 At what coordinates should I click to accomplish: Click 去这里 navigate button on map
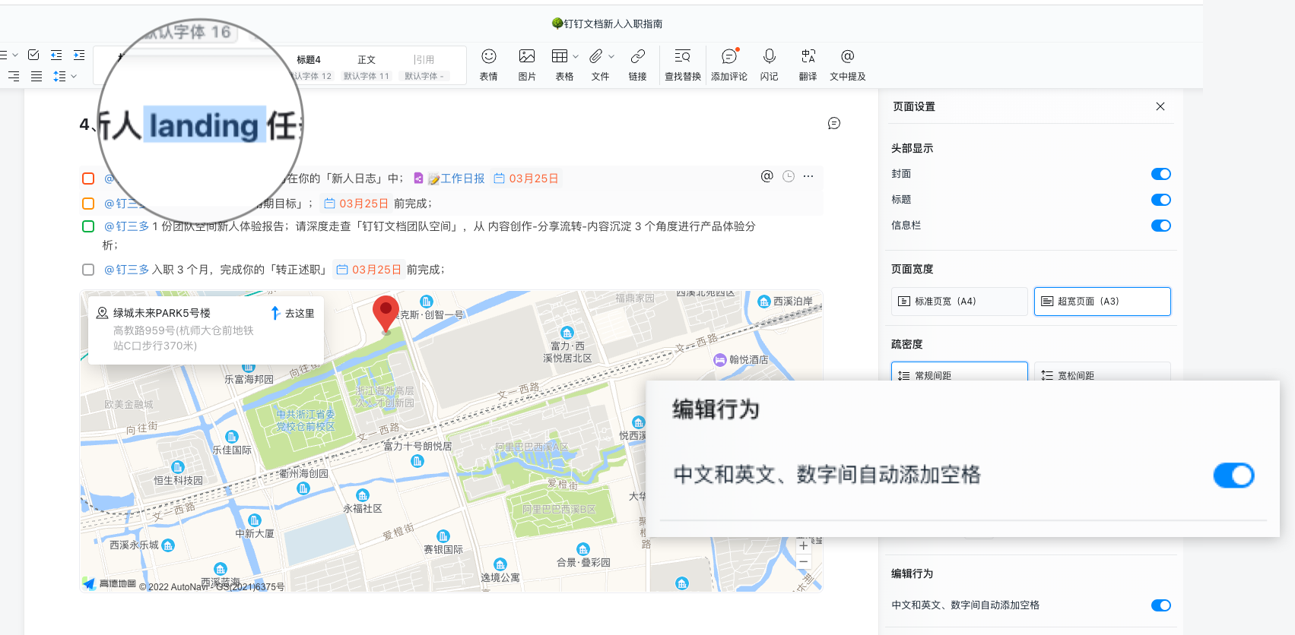(x=293, y=313)
